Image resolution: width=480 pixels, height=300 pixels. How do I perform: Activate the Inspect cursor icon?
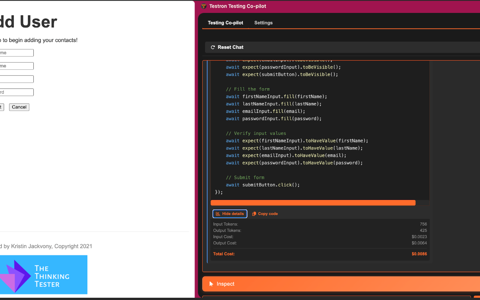click(x=211, y=284)
